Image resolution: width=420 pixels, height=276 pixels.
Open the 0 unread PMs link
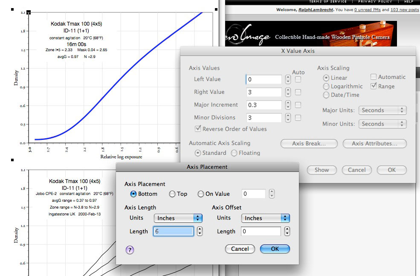(367, 10)
